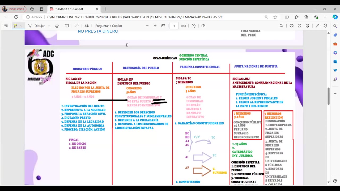The height and width of the screenshot is (191, 340).
Task: Close the SEMANA 17 OCAS.pdf tab
Action: coord(97,9)
